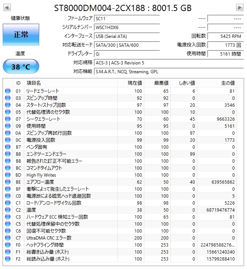This screenshot has height=269, width=247.
Task: Select the power-on hours field 5161 時間
Action: (x=226, y=54)
